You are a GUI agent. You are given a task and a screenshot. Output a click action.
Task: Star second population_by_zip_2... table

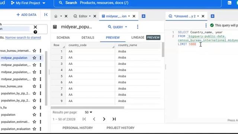tap(35, 100)
